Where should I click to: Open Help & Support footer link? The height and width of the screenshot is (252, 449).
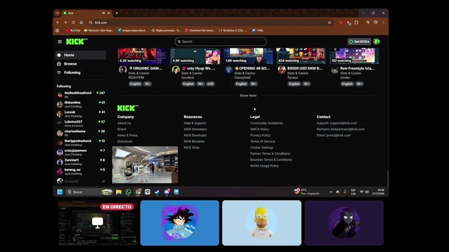[x=195, y=123]
